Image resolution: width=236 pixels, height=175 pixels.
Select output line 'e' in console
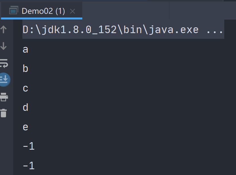pos(26,127)
